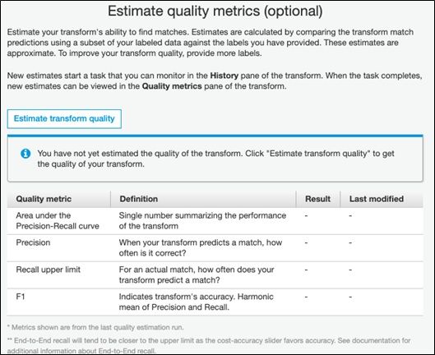
Task: Click the Result dash for Precision
Action: [306, 242]
